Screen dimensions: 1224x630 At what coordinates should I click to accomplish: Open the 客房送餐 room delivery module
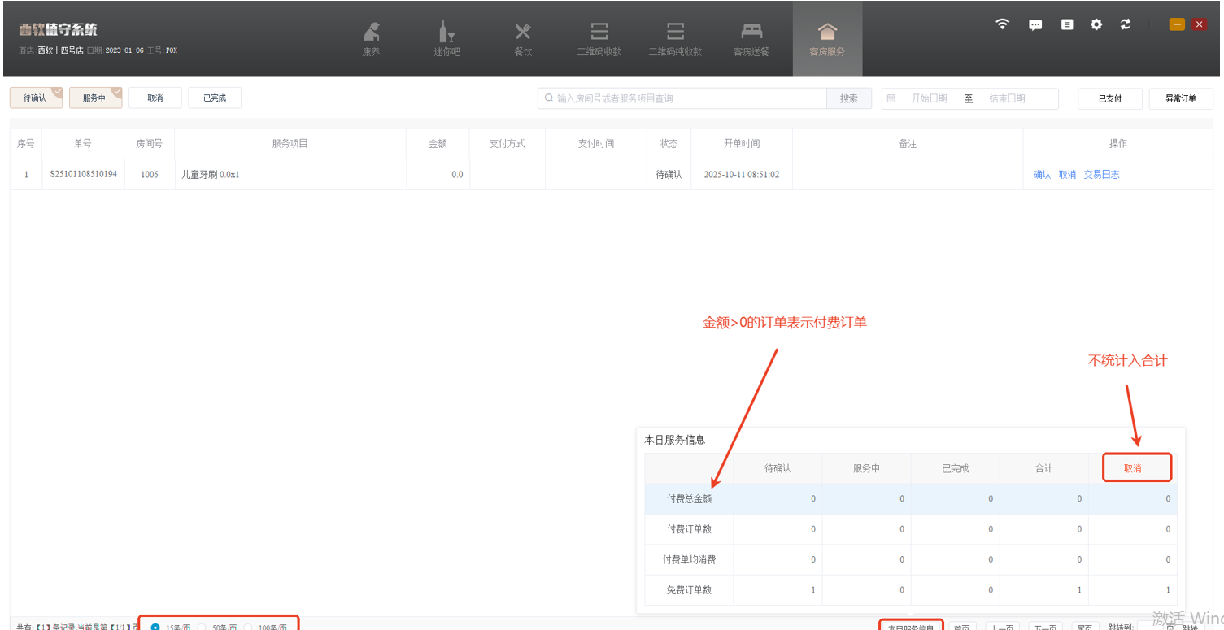click(751, 39)
